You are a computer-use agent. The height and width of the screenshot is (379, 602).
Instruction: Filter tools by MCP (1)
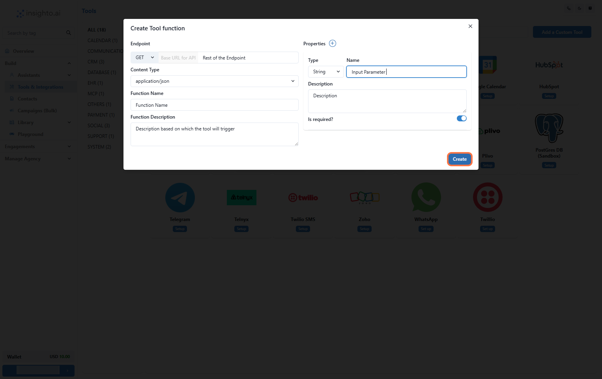[x=96, y=94]
